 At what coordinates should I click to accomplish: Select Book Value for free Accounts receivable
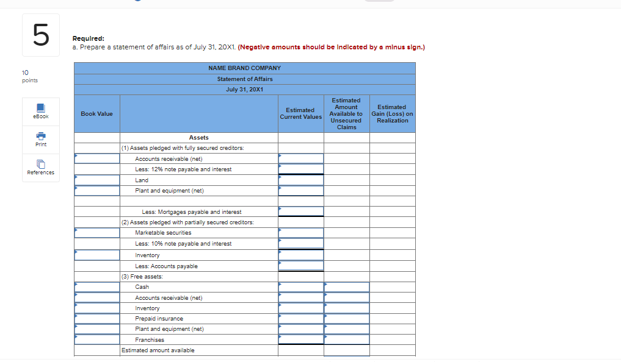pos(97,297)
